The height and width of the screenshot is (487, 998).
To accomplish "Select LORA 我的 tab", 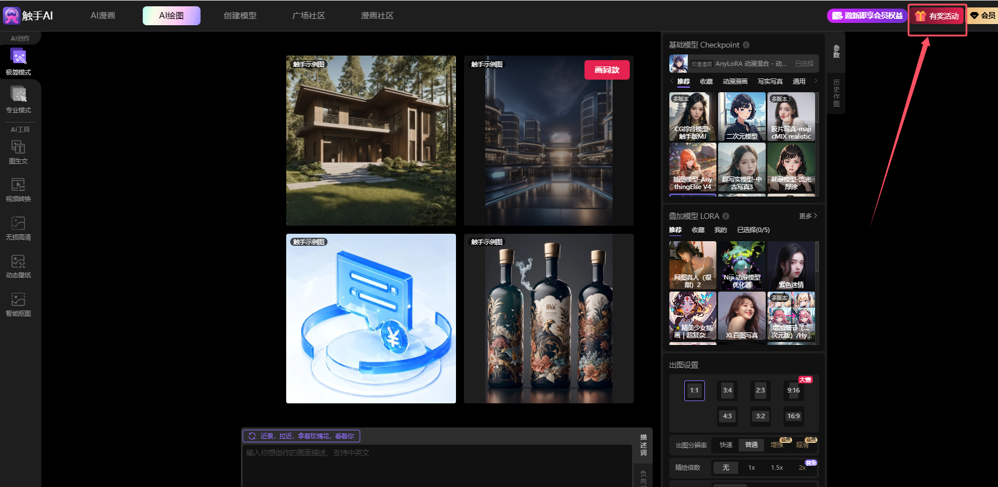I will (720, 230).
